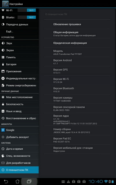Open Приложения apps settings
Image resolution: width=116 pixels, height=185 pixels.
19,71
